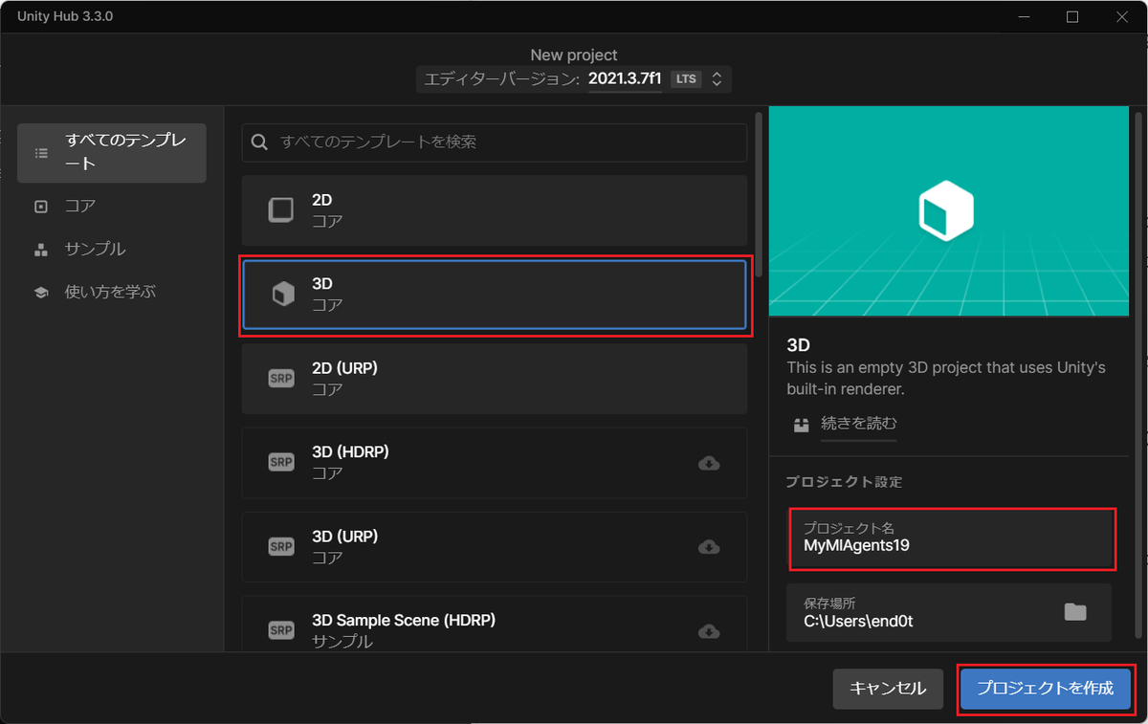This screenshot has width=1148, height=724.
Task: Click the core icon beside コア
Action: (x=41, y=207)
